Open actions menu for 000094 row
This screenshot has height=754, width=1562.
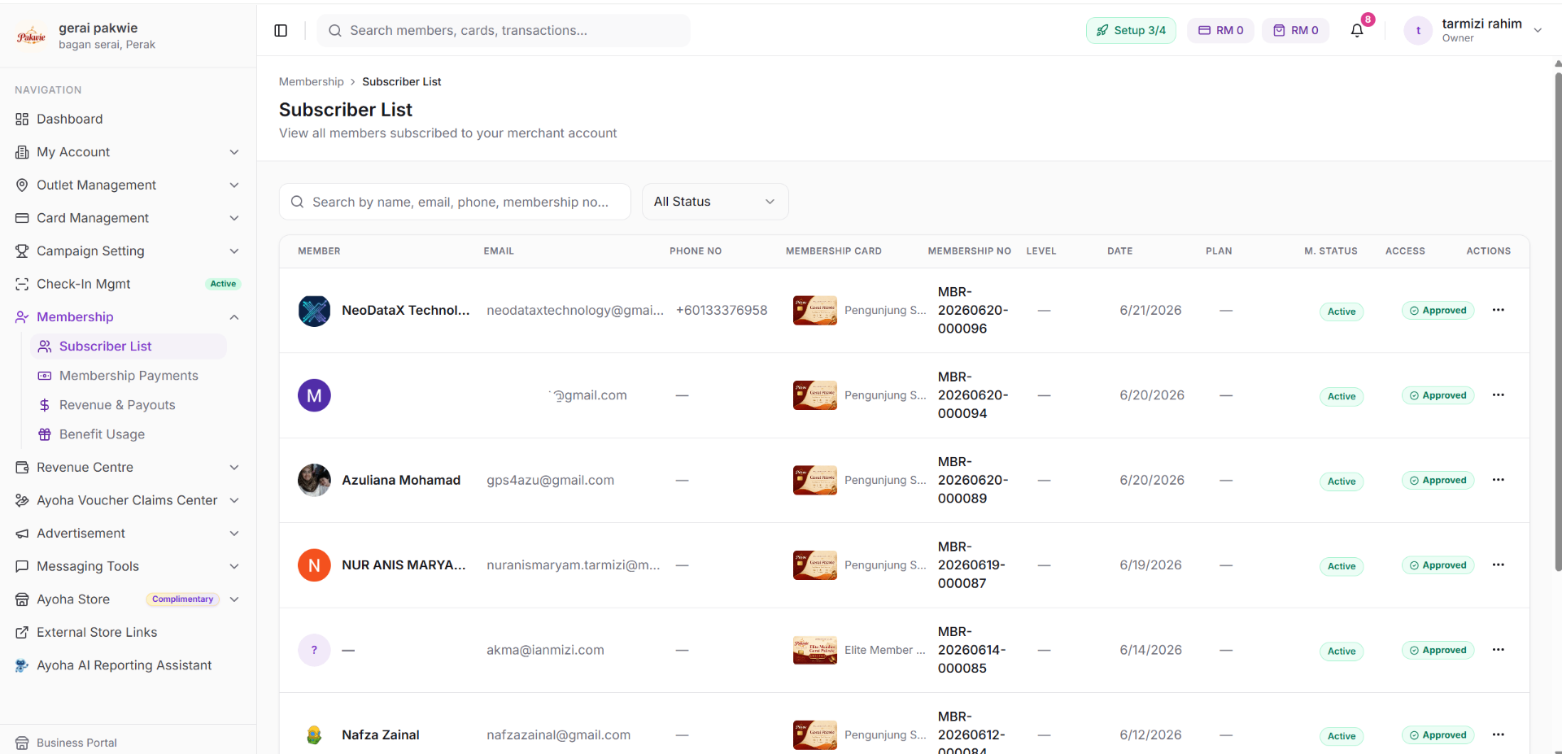pyautogui.click(x=1498, y=394)
